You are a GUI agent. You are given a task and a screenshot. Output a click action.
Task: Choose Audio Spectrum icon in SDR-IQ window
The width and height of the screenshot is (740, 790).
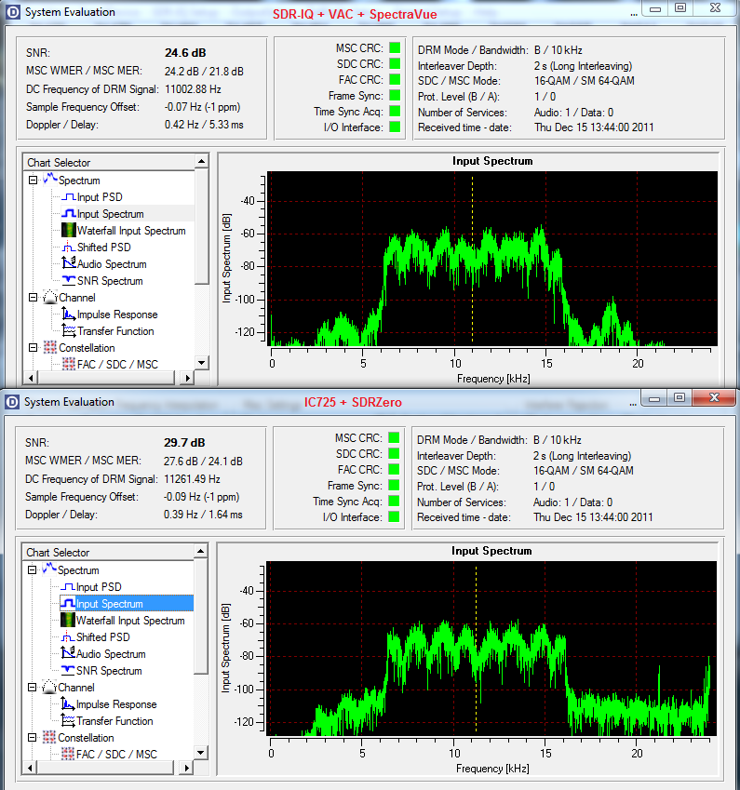pos(68,264)
